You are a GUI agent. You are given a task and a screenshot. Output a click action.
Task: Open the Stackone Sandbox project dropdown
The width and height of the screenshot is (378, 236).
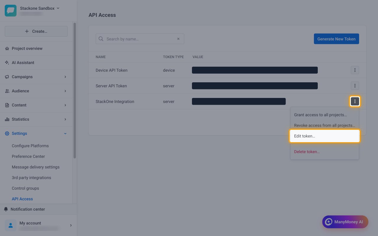tap(40, 8)
